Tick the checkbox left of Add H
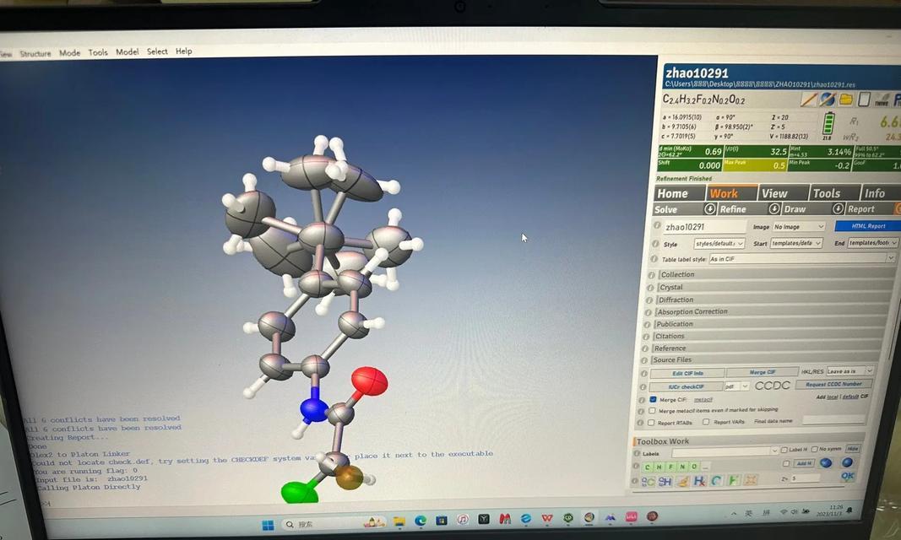 click(x=786, y=463)
